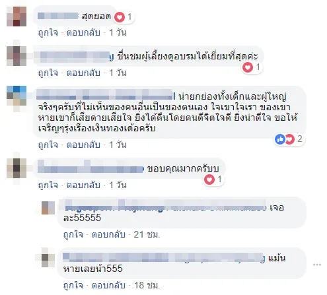
Task: Like the สุดยอด comment via ถูกใจ
Action: tap(48, 33)
